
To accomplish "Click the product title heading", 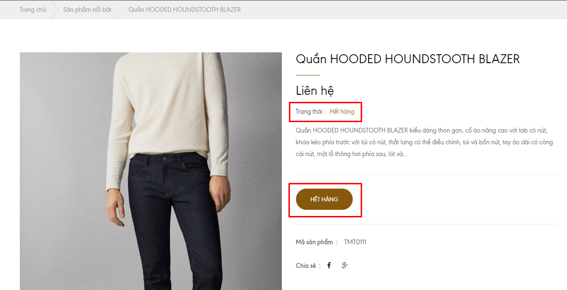I will [x=408, y=59].
